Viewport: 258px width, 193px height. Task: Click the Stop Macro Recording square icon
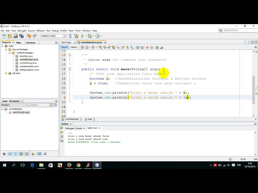pos(152,47)
